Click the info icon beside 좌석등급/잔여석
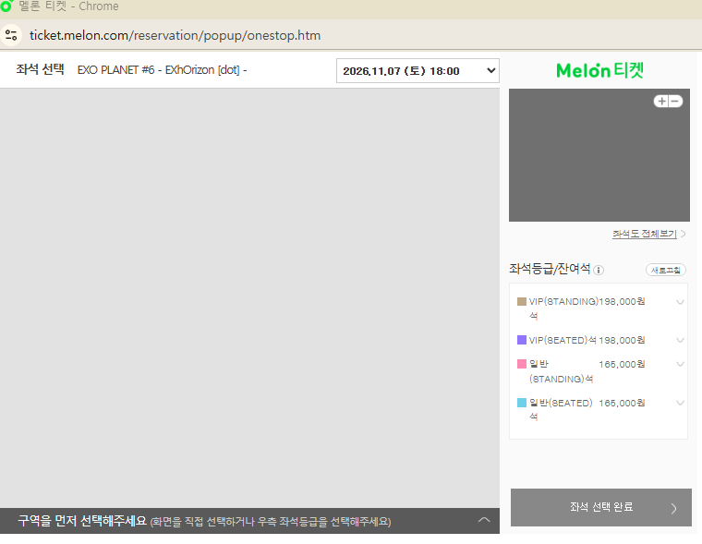Image resolution: width=702 pixels, height=544 pixels. pos(599,270)
